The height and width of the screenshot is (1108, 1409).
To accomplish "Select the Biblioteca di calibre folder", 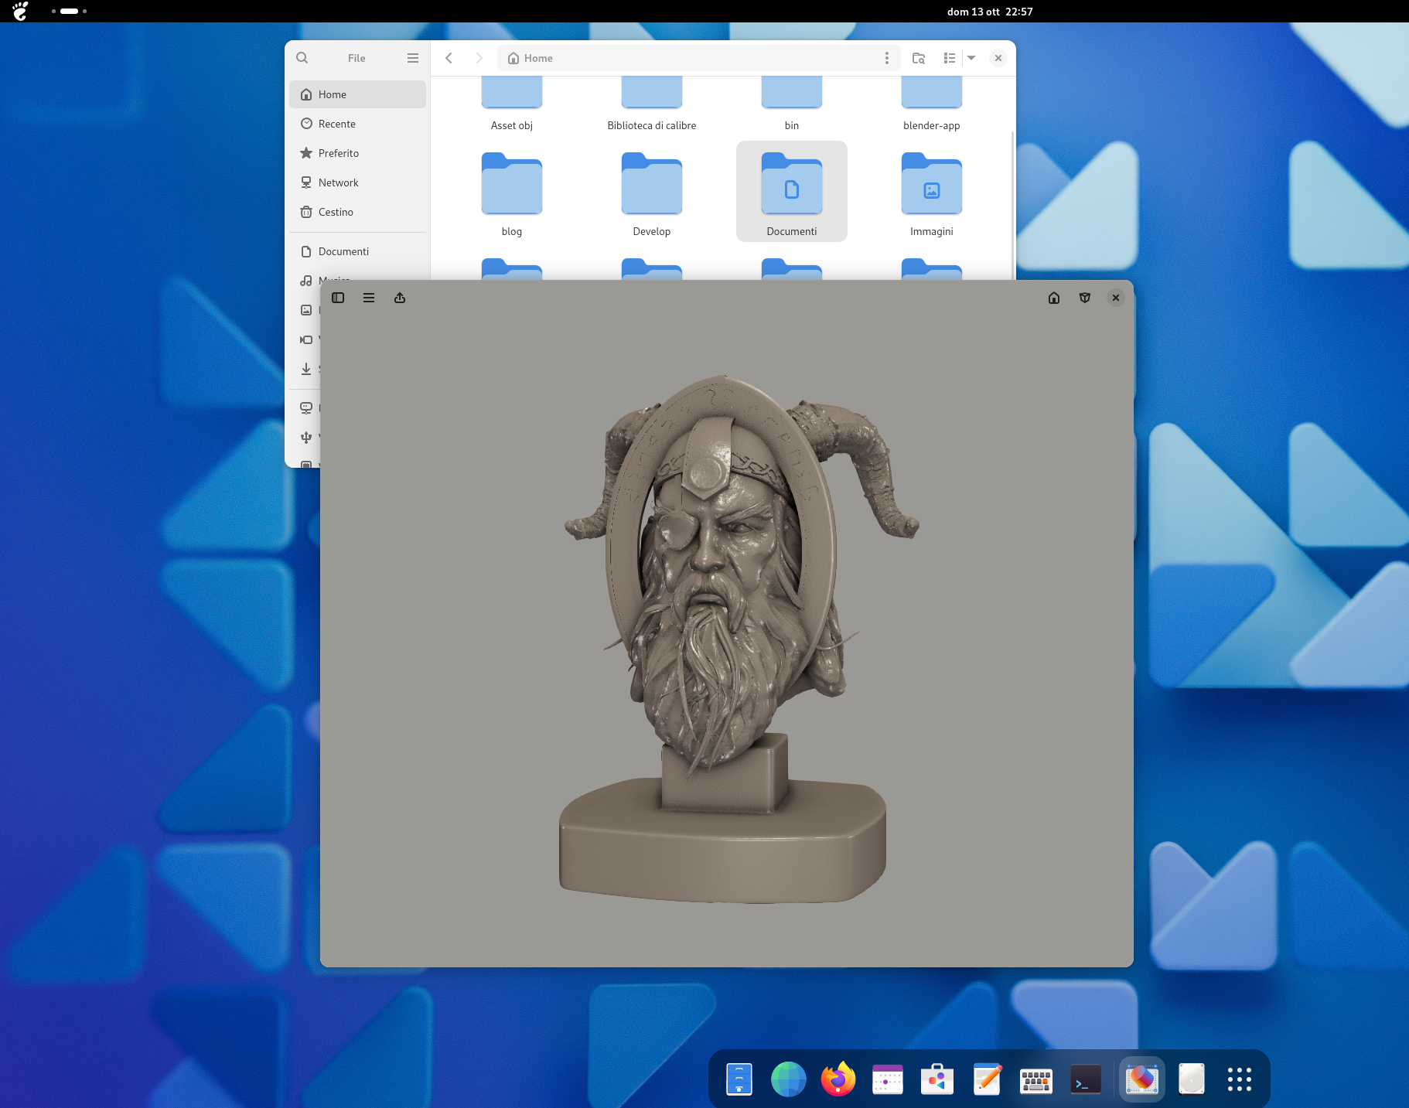I will pos(652,104).
